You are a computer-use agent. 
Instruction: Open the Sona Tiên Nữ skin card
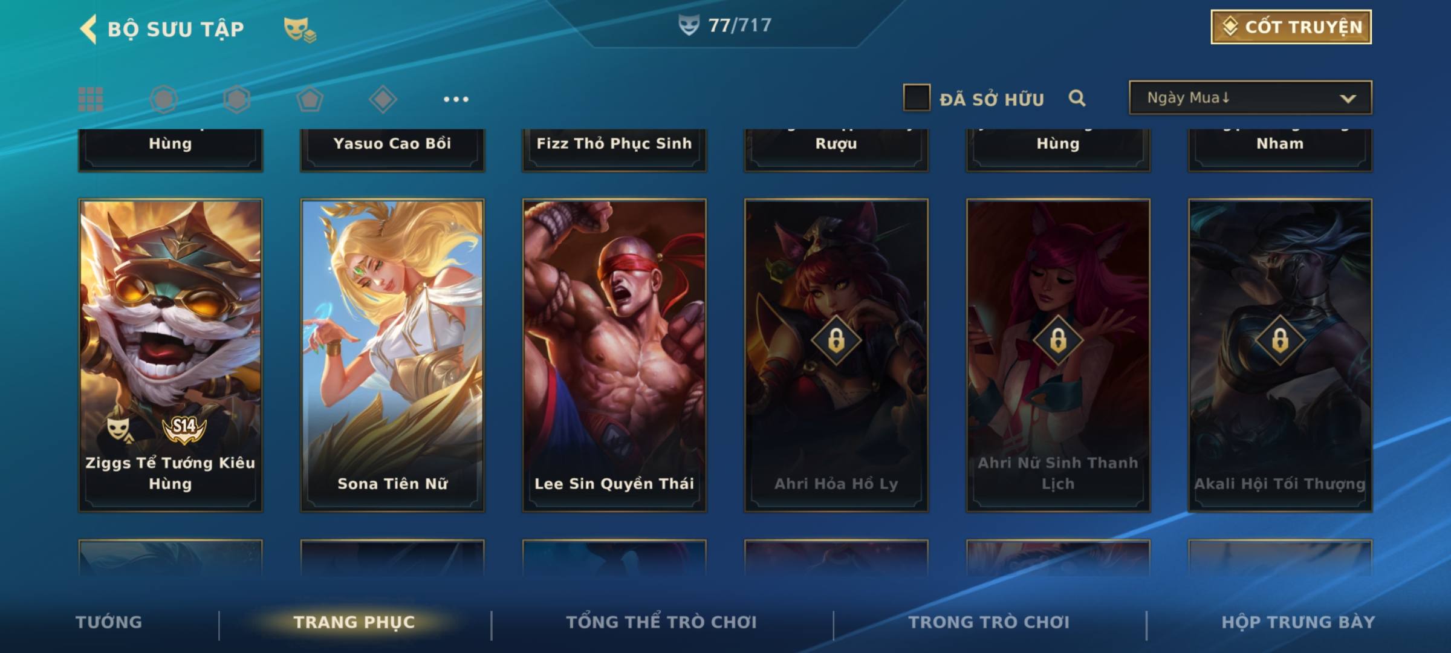[392, 356]
